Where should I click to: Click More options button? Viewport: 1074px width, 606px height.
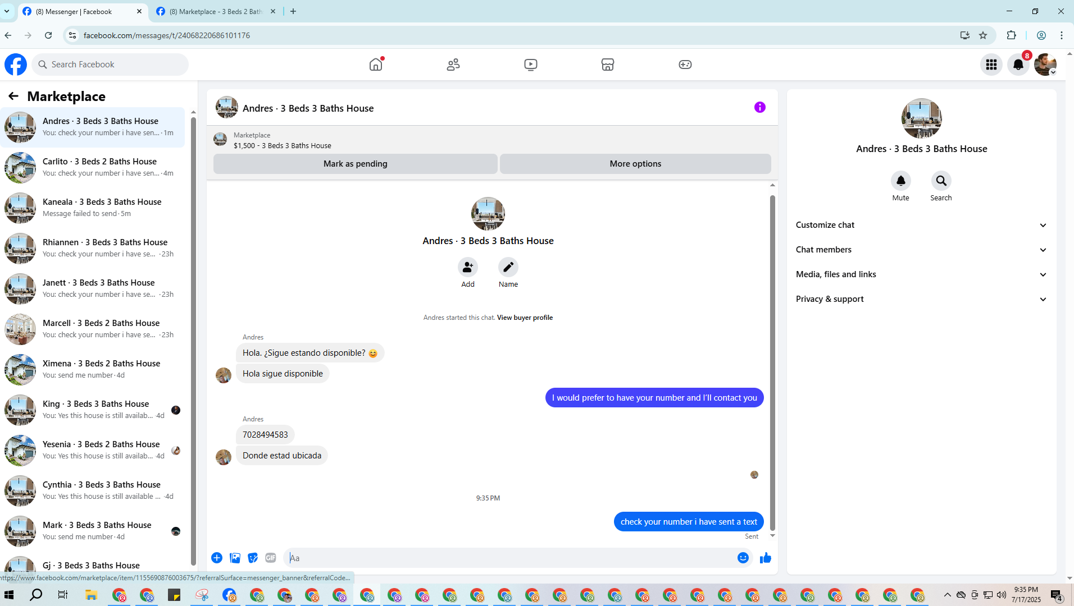click(x=635, y=164)
